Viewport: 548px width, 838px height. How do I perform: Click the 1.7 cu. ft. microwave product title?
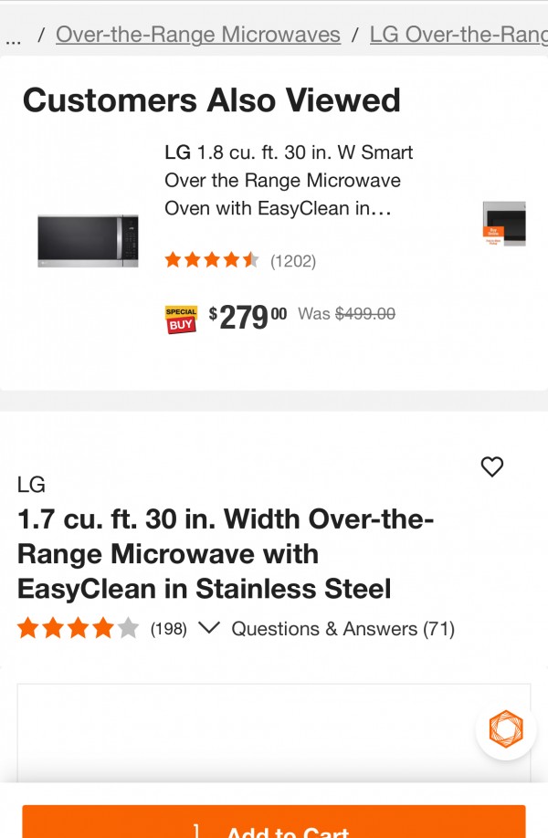[226, 554]
